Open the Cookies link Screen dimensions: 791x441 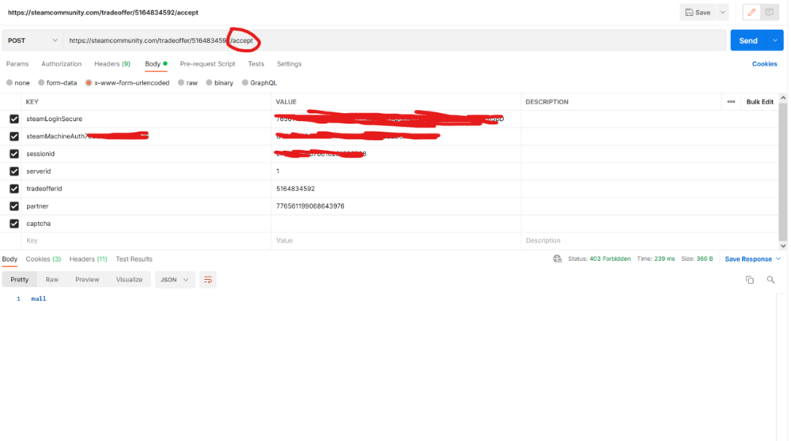pos(764,64)
